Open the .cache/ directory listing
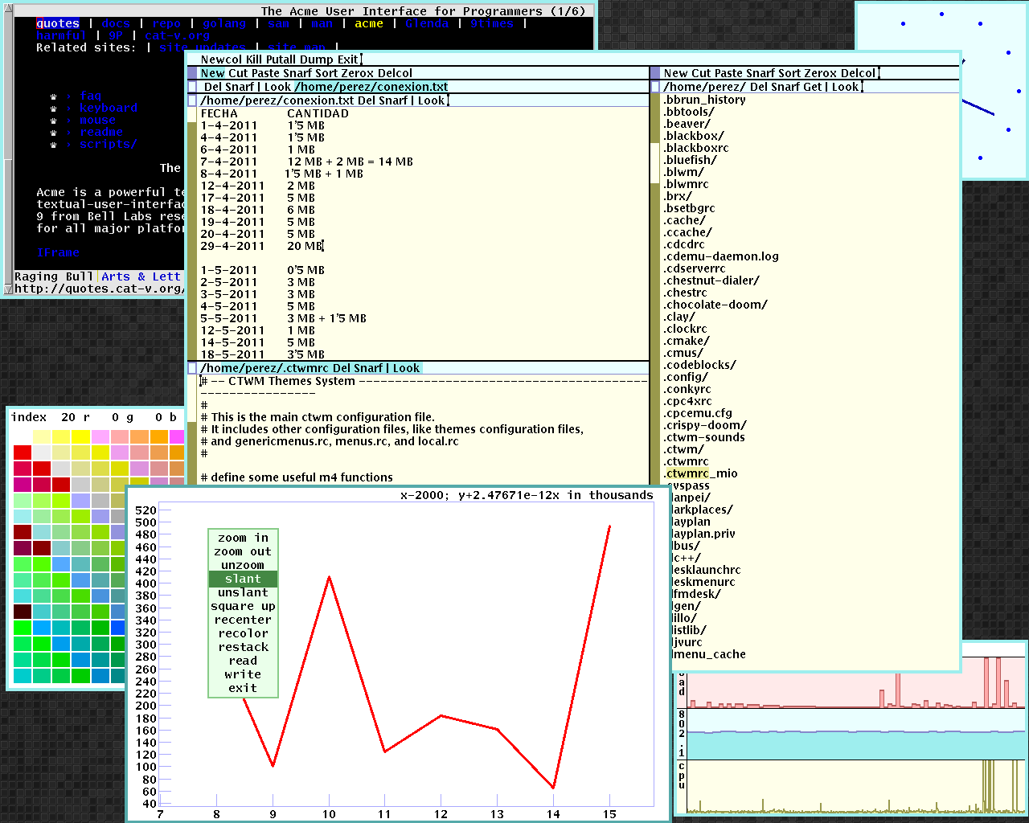 pos(684,220)
